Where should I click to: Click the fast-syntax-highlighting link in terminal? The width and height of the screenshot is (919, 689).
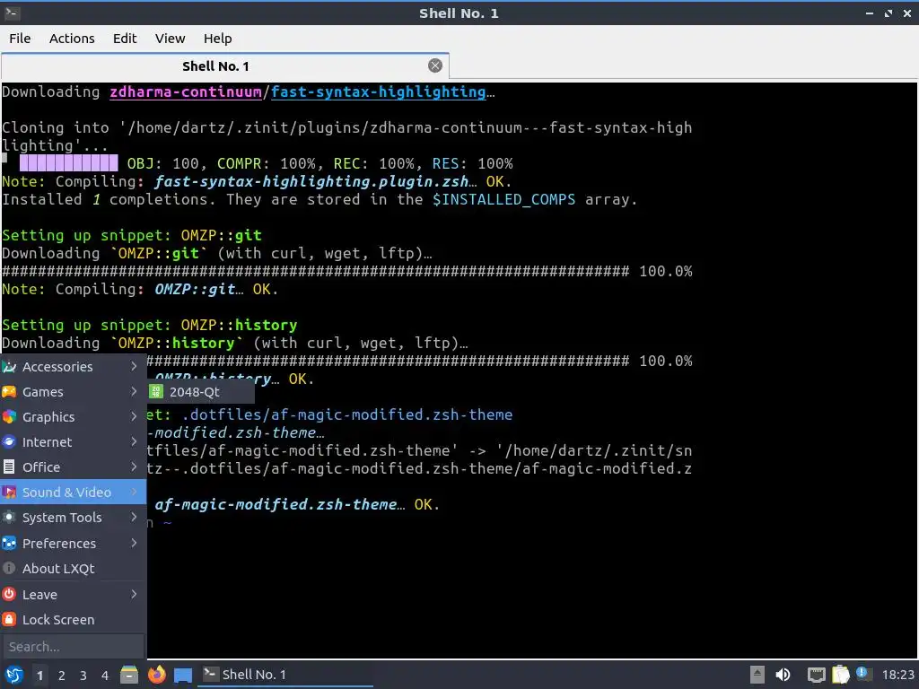pos(379,92)
